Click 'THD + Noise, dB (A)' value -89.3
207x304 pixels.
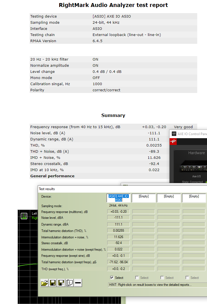154,151
